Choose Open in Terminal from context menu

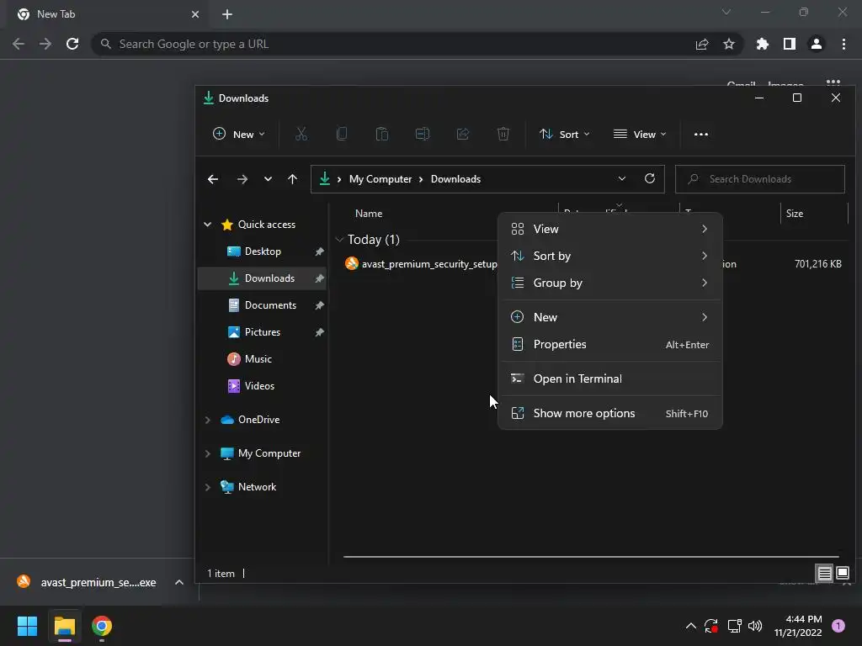(609, 379)
